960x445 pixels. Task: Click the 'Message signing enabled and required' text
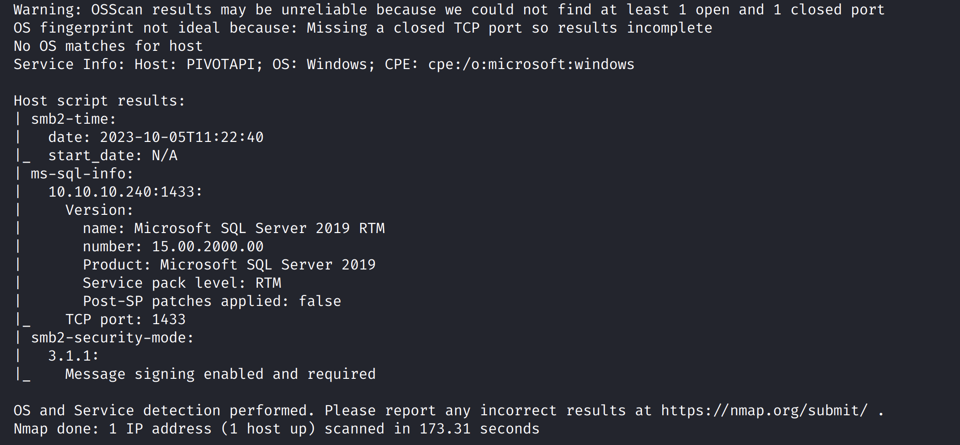(220, 374)
